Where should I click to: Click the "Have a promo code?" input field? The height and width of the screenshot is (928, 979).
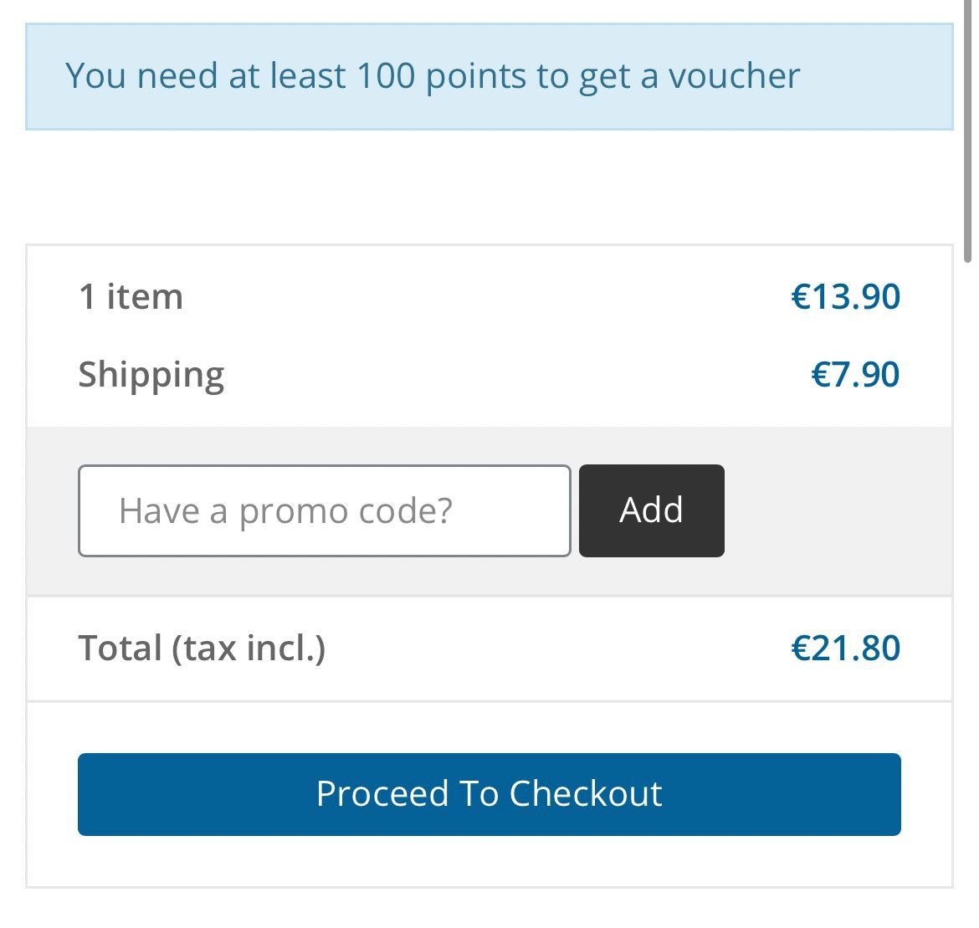324,510
